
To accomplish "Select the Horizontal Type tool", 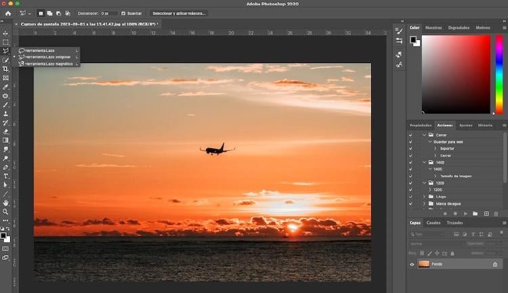I will click(x=5, y=176).
